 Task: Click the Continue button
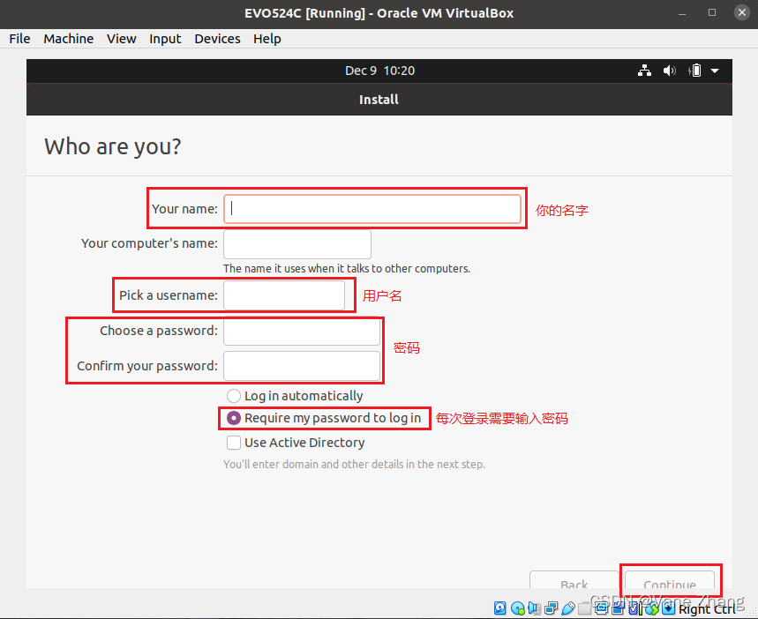[x=670, y=581]
